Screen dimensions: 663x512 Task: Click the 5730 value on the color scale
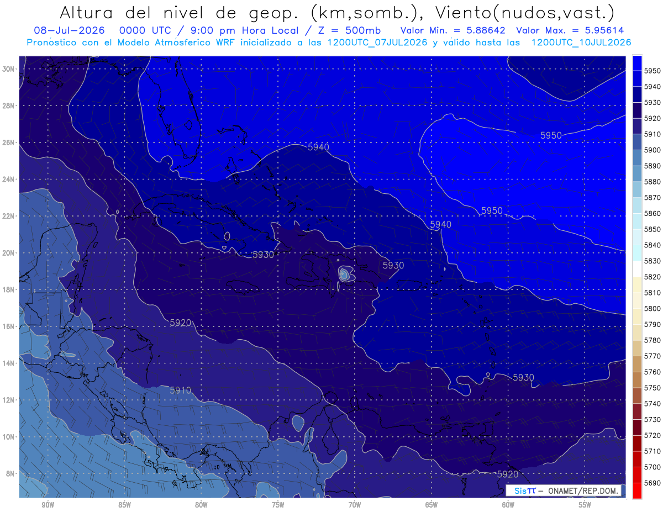coord(653,420)
